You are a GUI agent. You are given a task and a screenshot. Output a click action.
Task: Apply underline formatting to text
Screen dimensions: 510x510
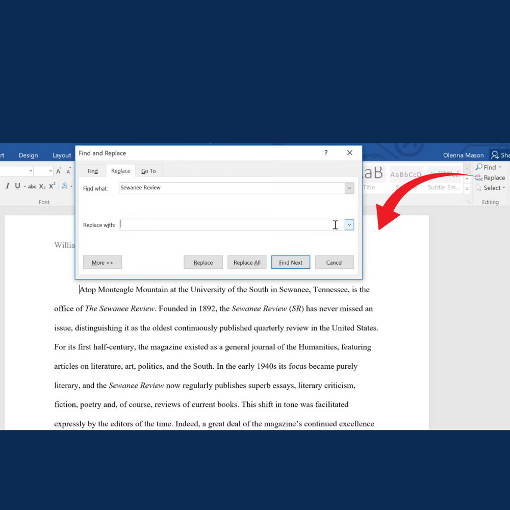[17, 186]
